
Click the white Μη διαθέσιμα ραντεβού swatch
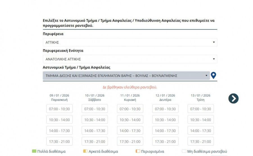pos(184,151)
